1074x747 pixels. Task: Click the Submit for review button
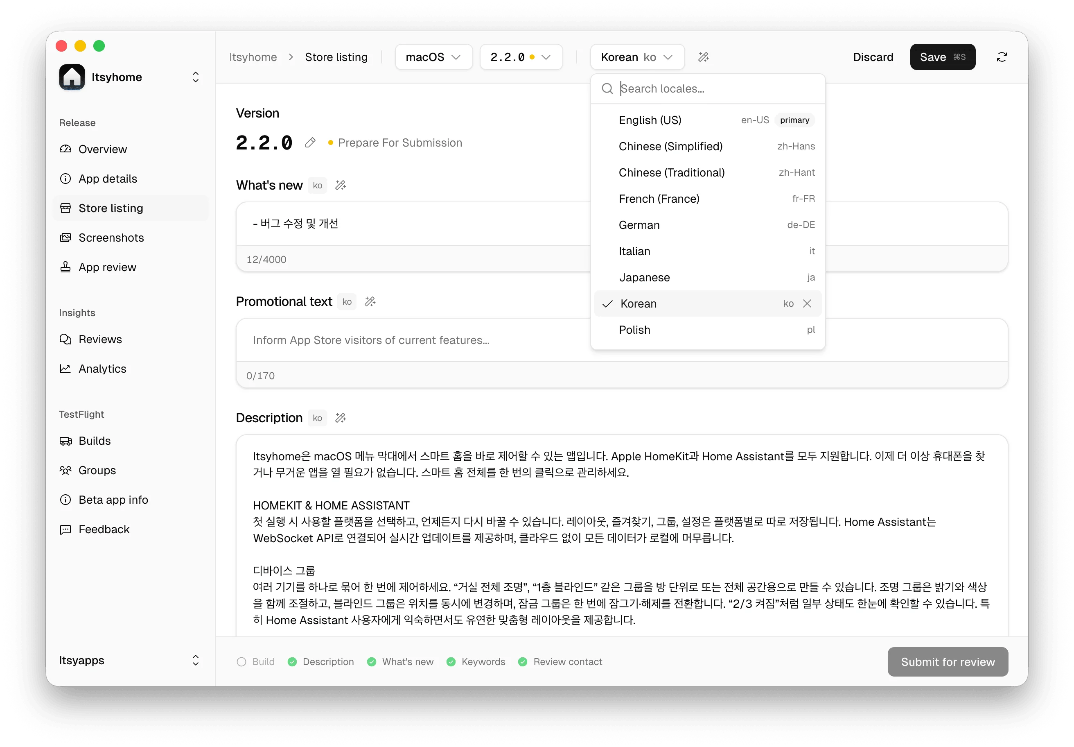click(948, 662)
